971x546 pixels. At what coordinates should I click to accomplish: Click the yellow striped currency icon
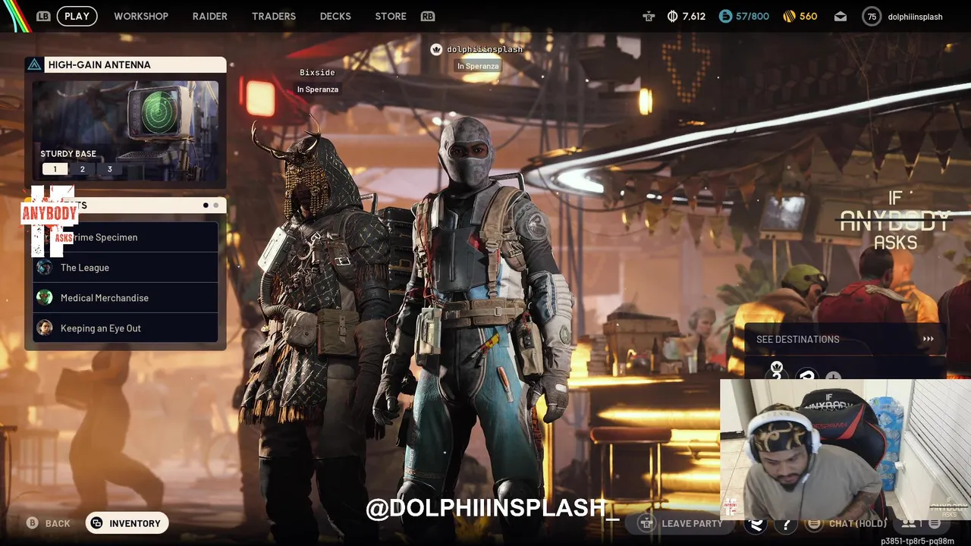(789, 16)
